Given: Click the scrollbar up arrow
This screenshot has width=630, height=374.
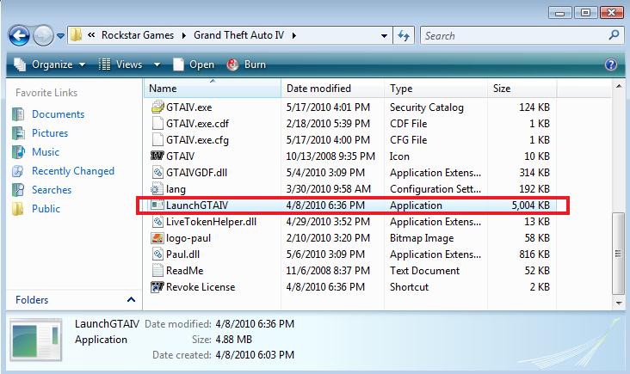Looking at the screenshot, I should click(618, 86).
